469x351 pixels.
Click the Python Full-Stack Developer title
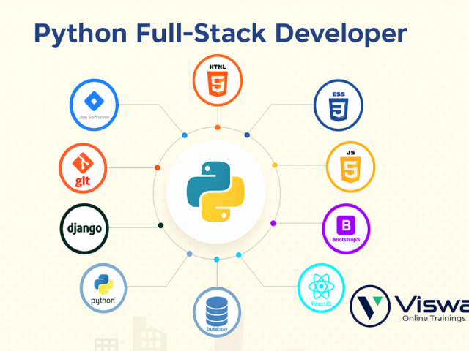[x=221, y=33]
